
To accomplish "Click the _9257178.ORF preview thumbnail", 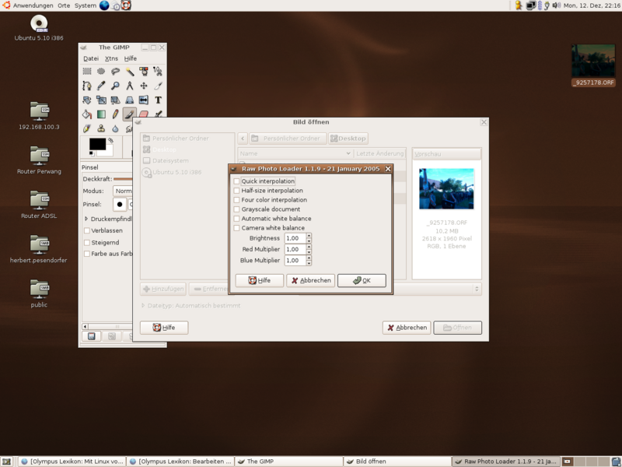I will [x=446, y=189].
